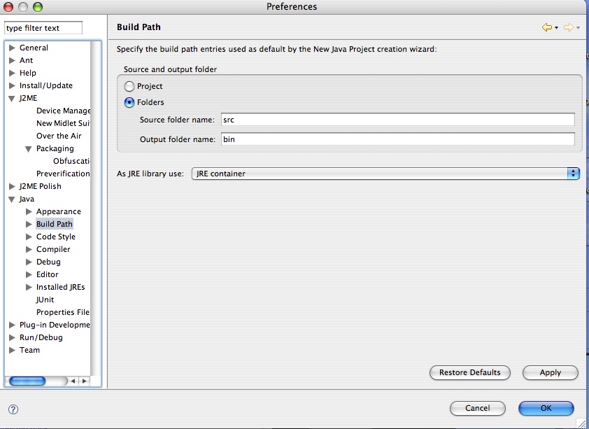The image size is (589, 429).
Task: Click the forward navigation arrow icon
Action: 568,27
